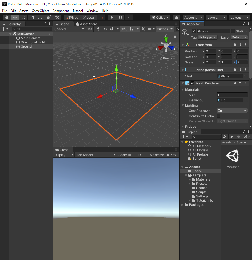Select the MiniGame scene asset thumbnail
Image resolution: width=252 pixels, height=260 pixels.
pyautogui.click(x=233, y=156)
